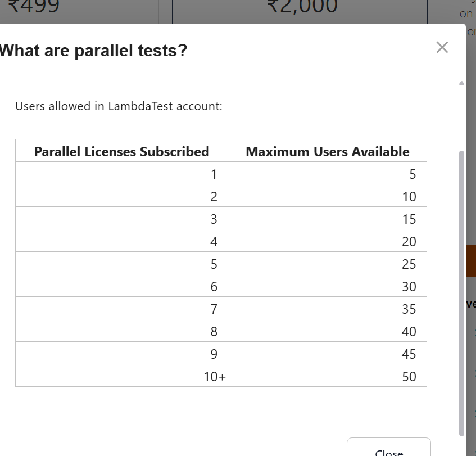
Task: Click the cell showing 50 maximum users
Action: coord(327,376)
